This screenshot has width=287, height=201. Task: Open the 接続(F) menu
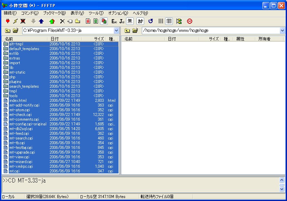coord(10,13)
